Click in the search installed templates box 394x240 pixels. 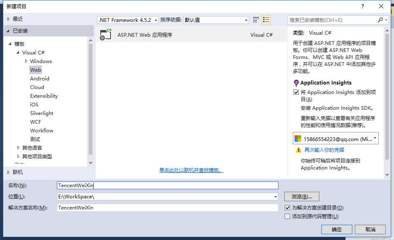(332, 20)
